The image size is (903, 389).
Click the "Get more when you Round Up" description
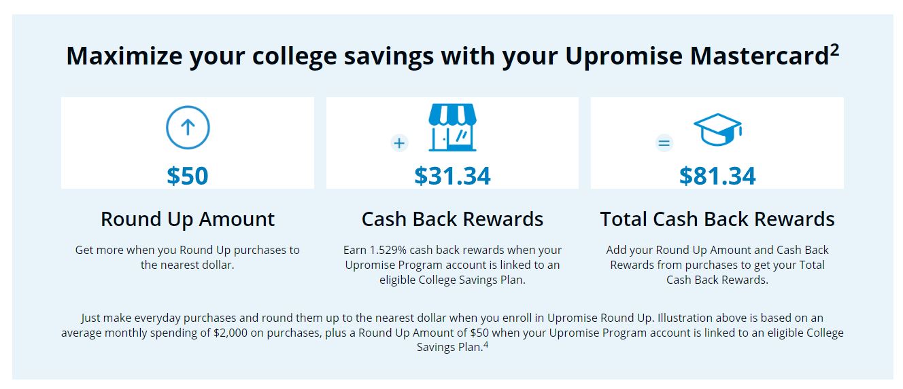(x=188, y=257)
